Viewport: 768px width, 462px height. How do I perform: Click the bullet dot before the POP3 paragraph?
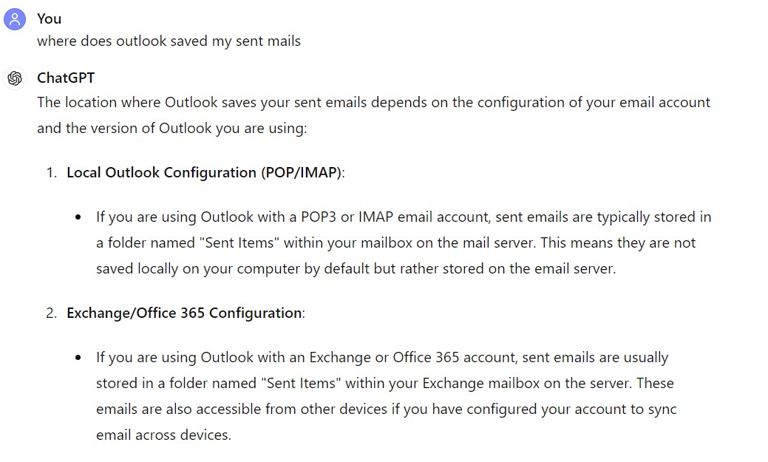78,217
